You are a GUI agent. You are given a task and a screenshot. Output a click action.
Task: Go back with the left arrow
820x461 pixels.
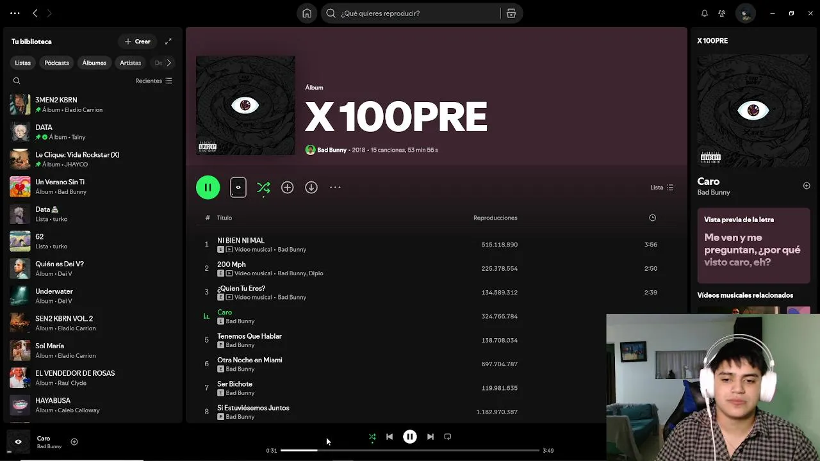pos(35,13)
